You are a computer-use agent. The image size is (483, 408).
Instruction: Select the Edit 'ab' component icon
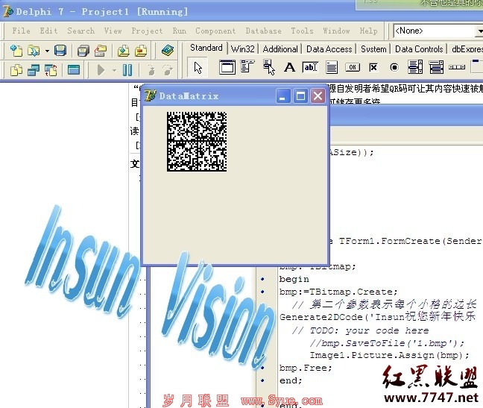(310, 67)
